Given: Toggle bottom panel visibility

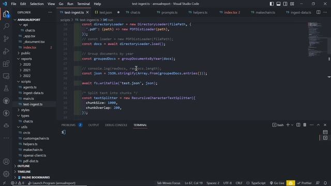Looking at the screenshot, I should tap(278, 4).
